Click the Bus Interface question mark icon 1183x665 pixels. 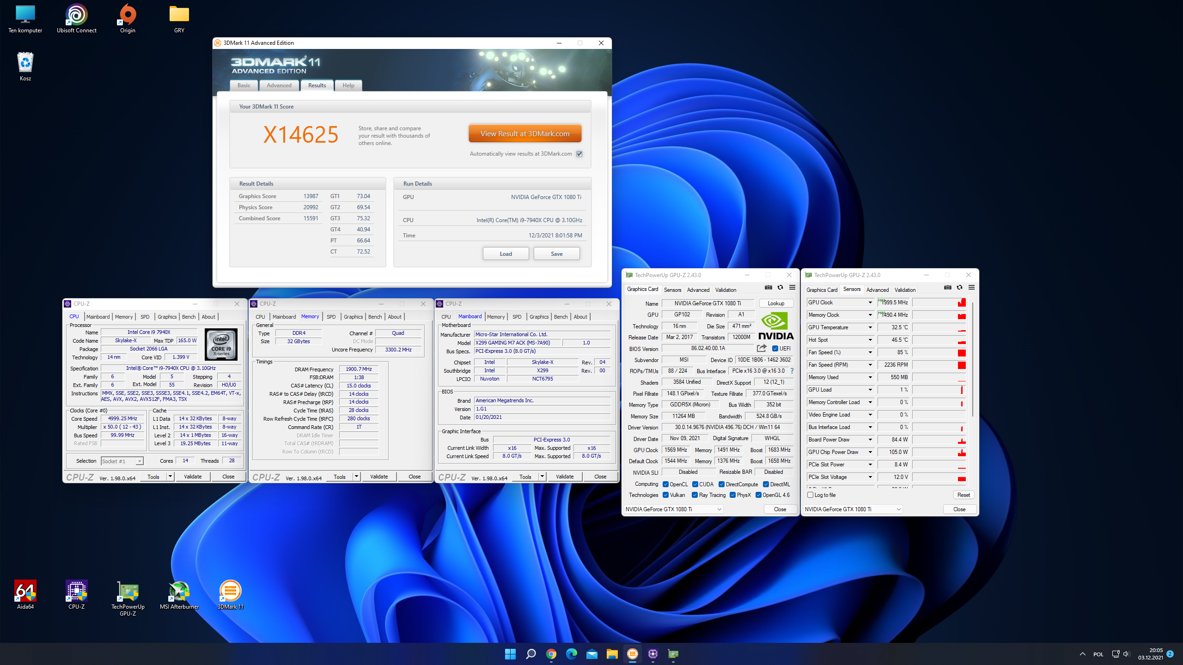tap(792, 371)
